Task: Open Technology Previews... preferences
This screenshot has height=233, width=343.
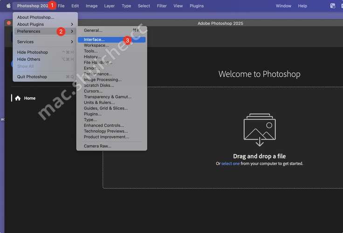Action: tap(111, 131)
